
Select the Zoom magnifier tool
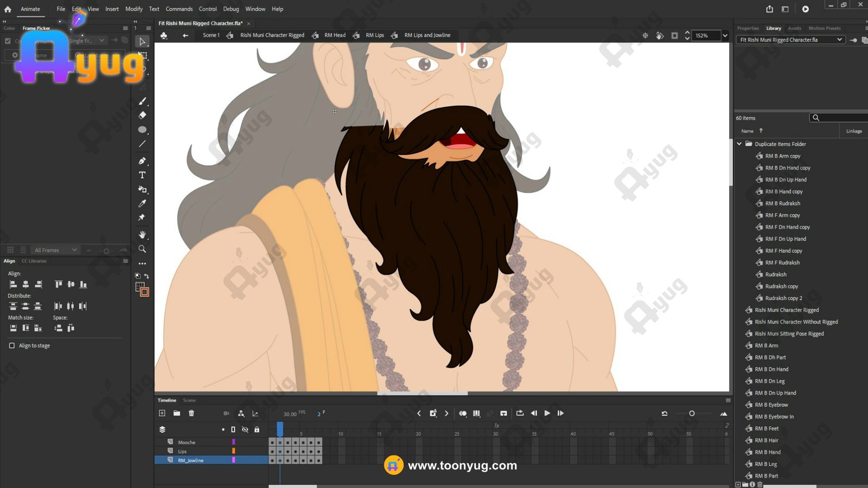[142, 249]
